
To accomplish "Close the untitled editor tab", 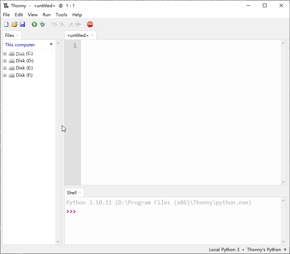I will click(x=92, y=35).
